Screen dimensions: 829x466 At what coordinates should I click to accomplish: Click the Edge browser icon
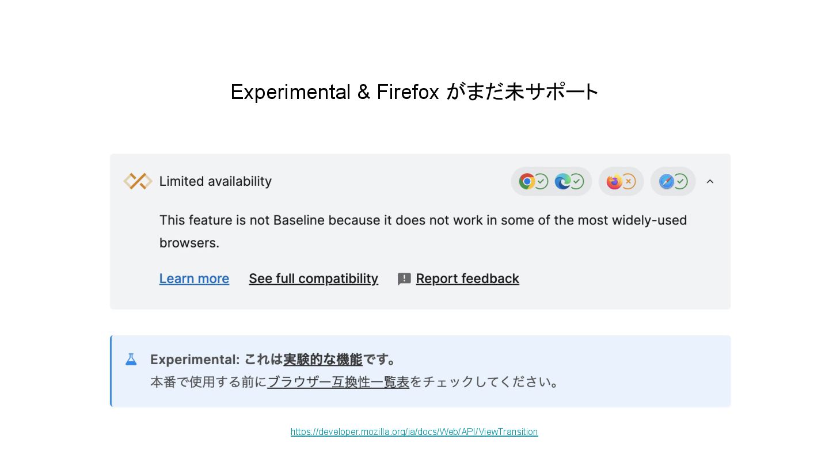pyautogui.click(x=562, y=182)
